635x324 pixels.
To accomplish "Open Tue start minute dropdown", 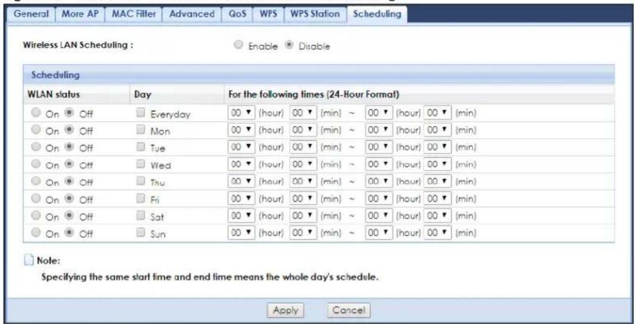I will 303,147.
